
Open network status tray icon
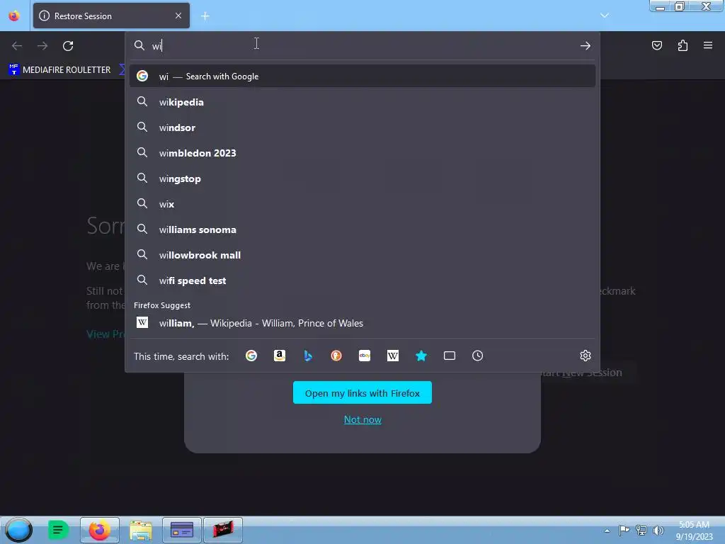(x=641, y=530)
